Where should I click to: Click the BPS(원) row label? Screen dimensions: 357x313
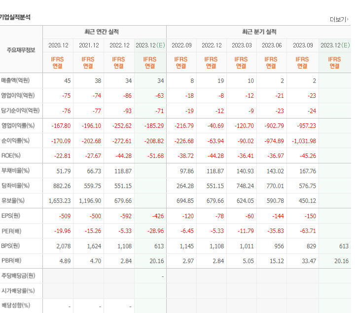(10, 246)
